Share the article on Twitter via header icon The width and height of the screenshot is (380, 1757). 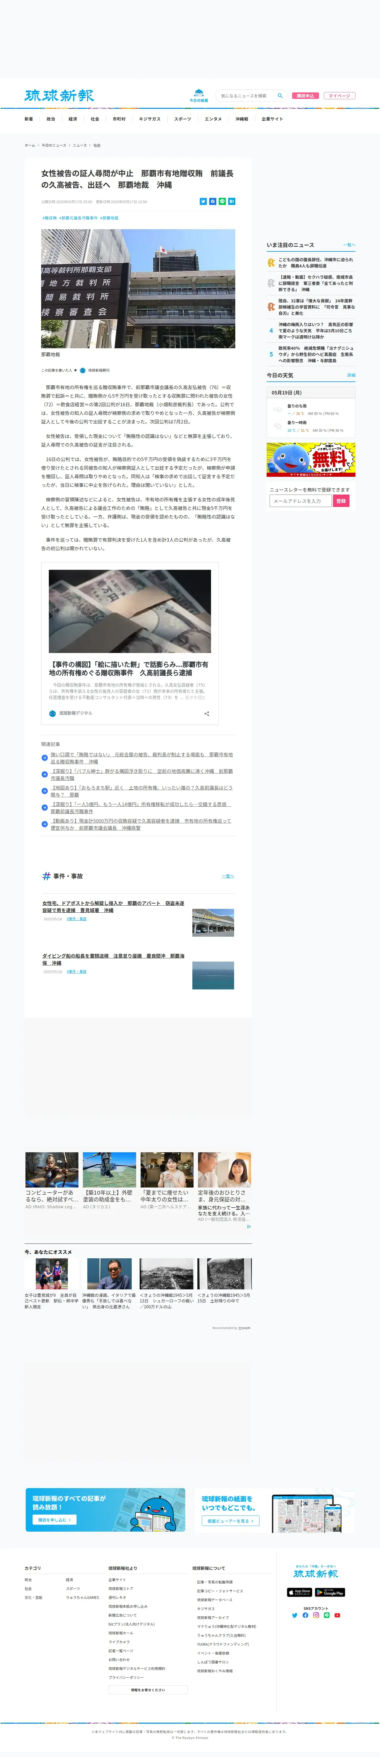point(203,201)
